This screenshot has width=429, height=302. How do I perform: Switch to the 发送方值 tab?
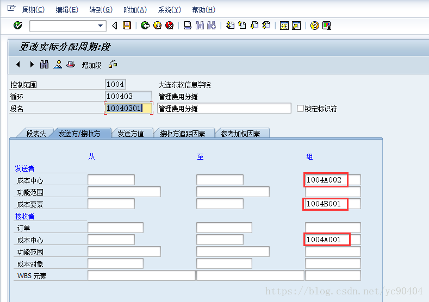tap(131, 134)
